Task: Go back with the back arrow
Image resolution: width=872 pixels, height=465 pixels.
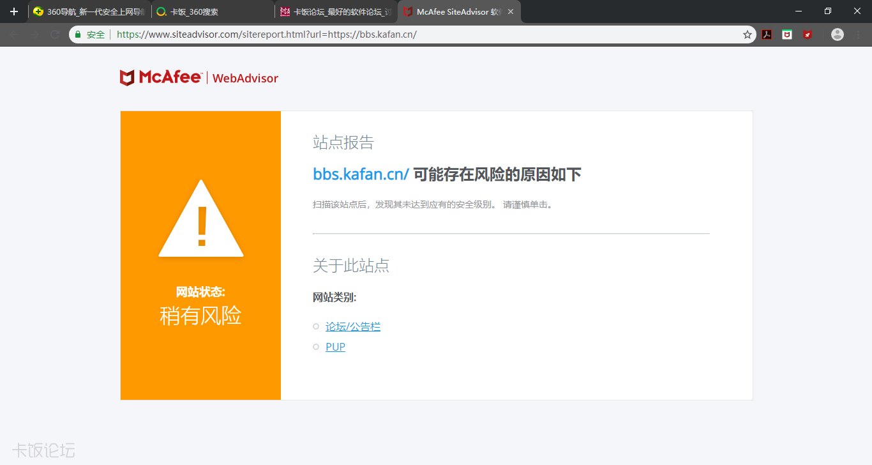Action: [14, 34]
